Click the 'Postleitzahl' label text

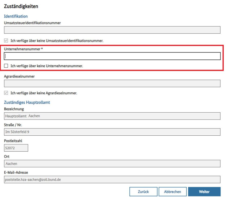13,141
